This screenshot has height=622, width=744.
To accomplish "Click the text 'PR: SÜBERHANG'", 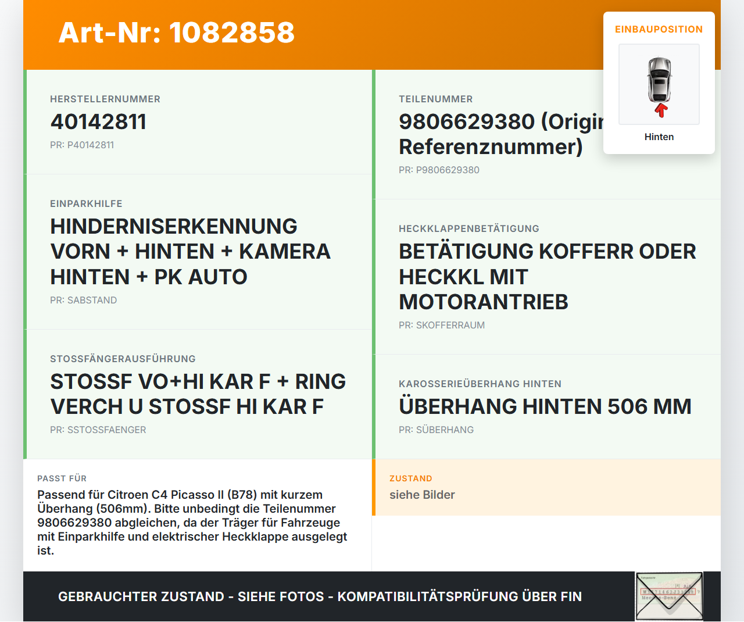I will coord(436,430).
